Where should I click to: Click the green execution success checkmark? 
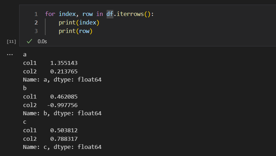coord(29,41)
